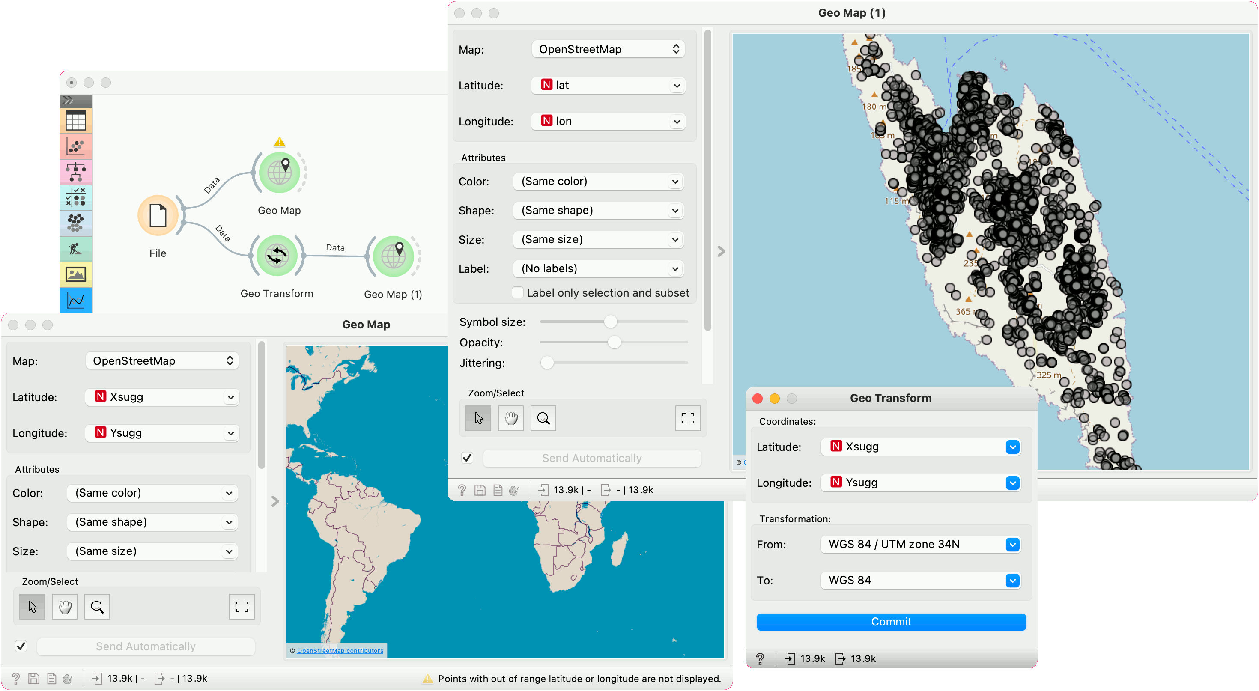Image resolution: width=1259 pixels, height=691 pixels.
Task: Open the Data Table category in sidebar
Action: click(x=76, y=121)
